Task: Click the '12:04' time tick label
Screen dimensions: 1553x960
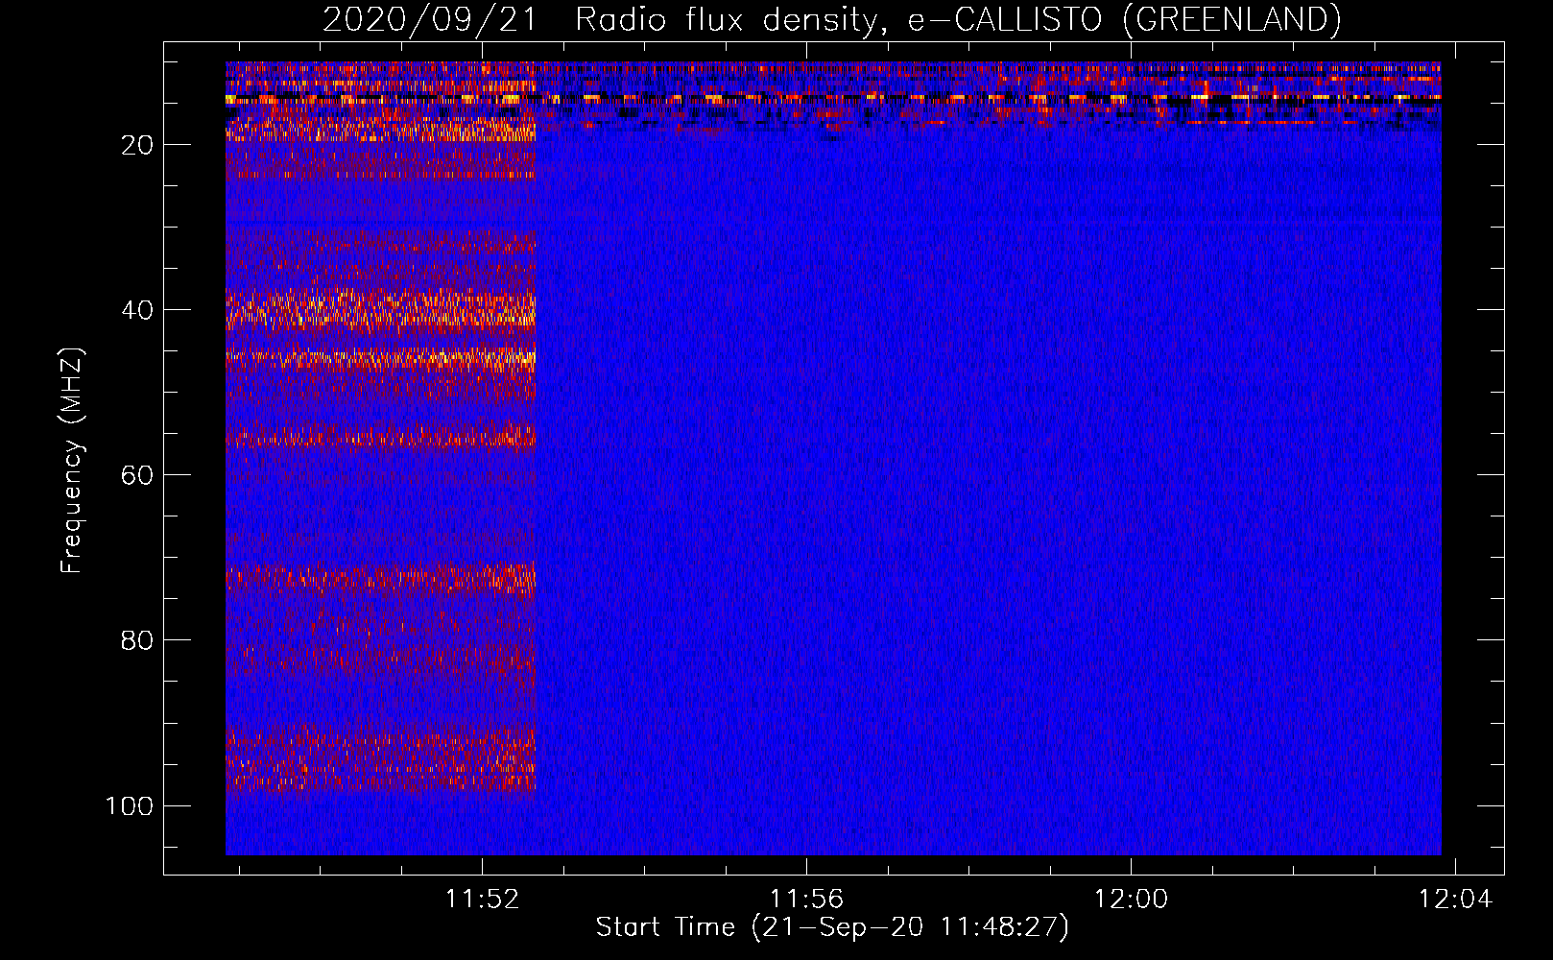Action: tap(1455, 900)
